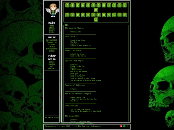
Task: Go to the home page
Action: click(x=52, y=26)
